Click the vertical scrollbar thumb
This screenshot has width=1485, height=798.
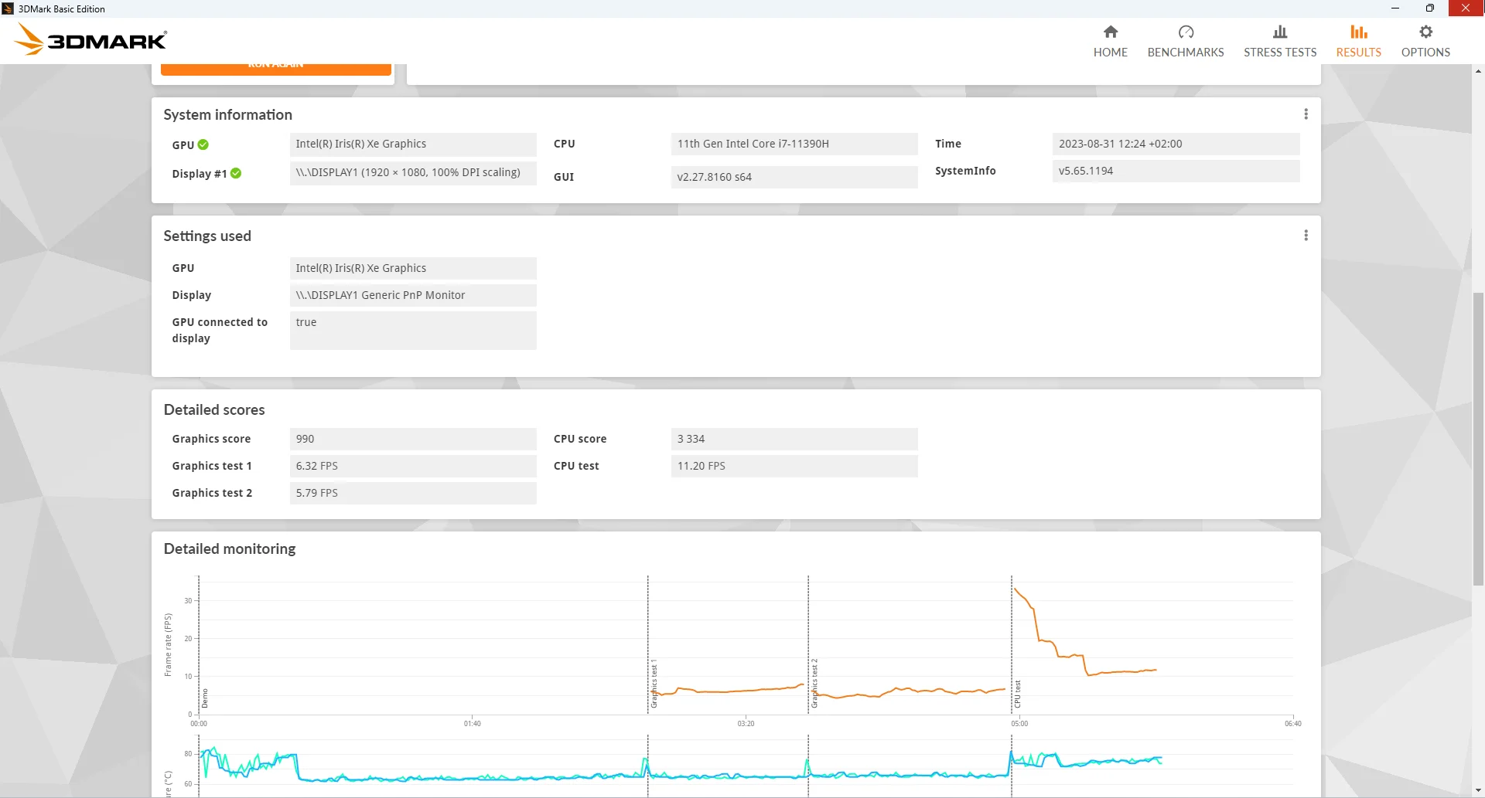point(1478,439)
